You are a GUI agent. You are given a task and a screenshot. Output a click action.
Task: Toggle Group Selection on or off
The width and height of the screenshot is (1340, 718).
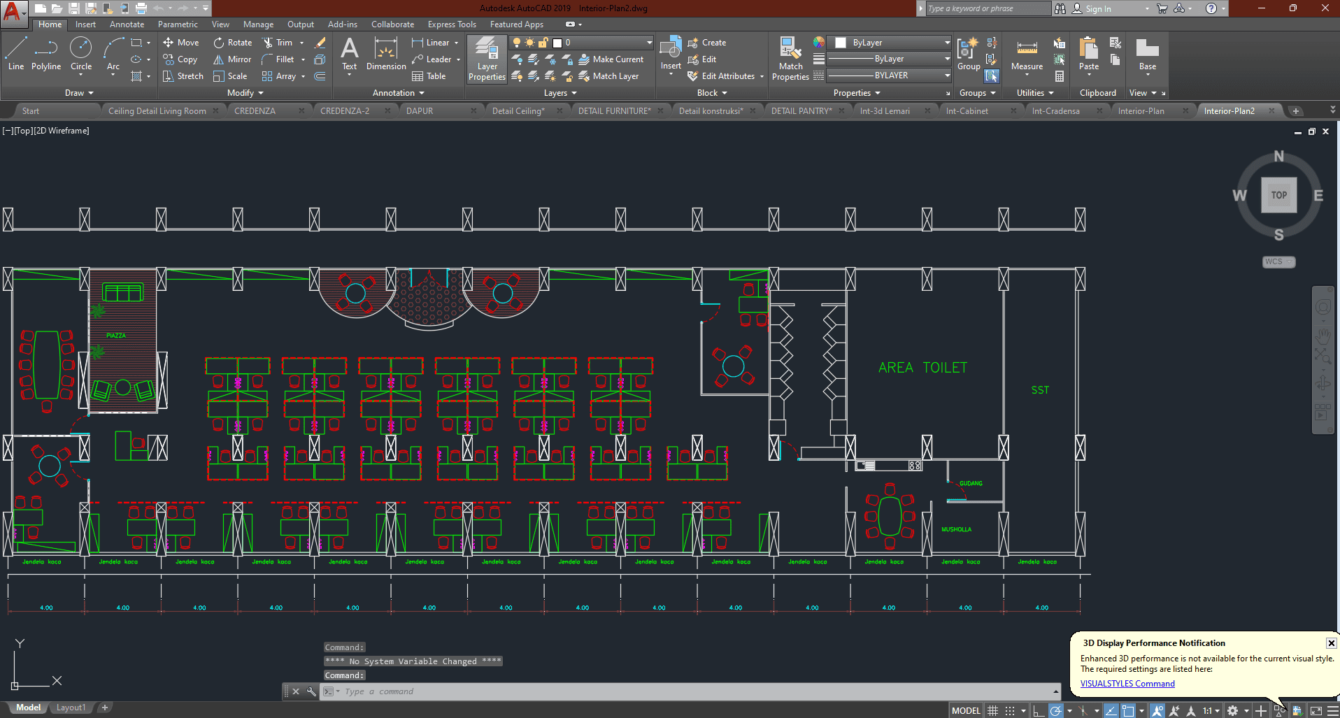992,76
